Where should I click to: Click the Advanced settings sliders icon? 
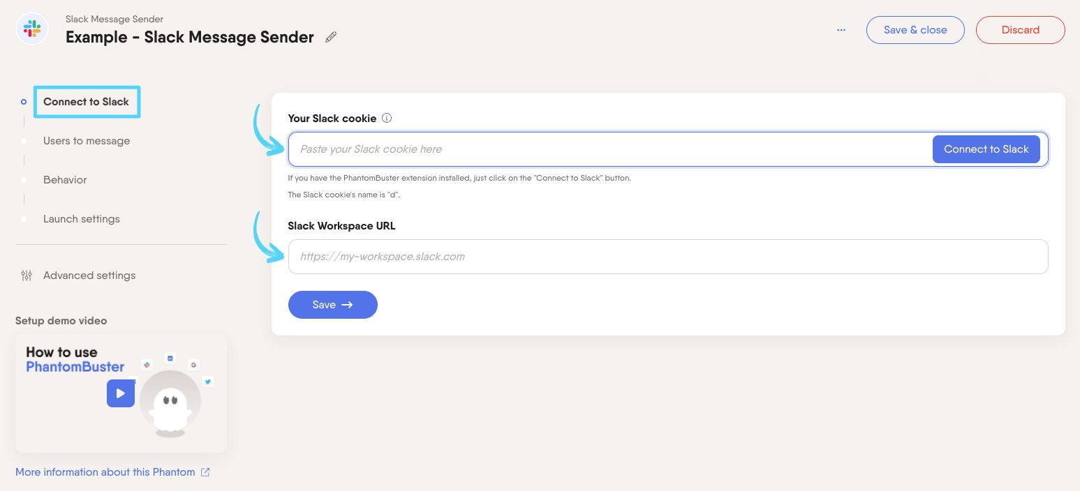[27, 275]
